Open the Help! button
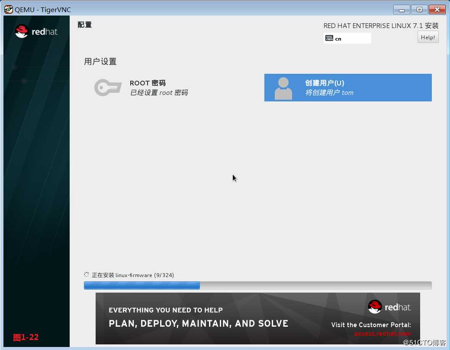The height and width of the screenshot is (350, 450). coord(427,37)
